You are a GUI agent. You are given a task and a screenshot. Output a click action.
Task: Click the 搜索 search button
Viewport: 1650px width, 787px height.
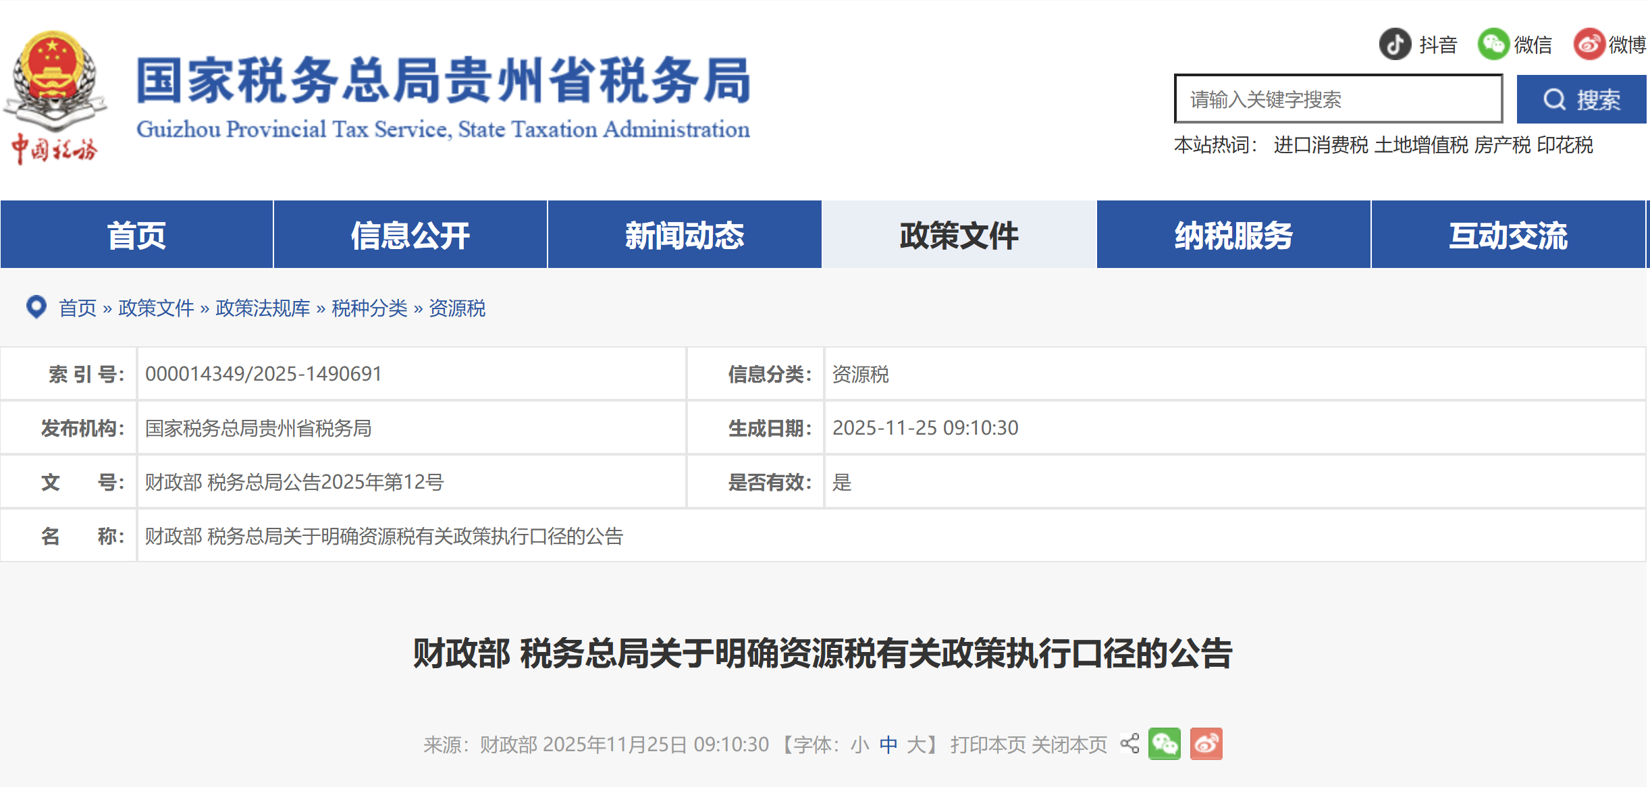1581,100
